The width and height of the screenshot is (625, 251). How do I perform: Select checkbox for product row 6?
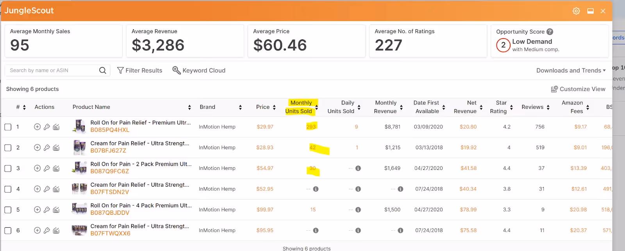8,230
